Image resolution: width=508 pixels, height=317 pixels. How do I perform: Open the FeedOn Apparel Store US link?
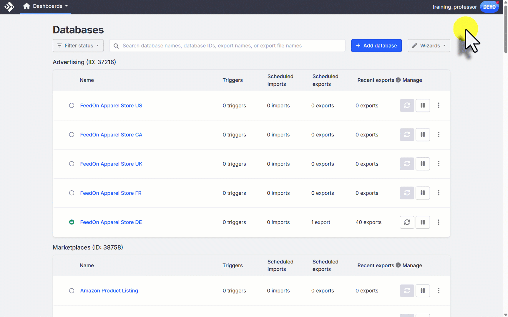click(x=111, y=105)
